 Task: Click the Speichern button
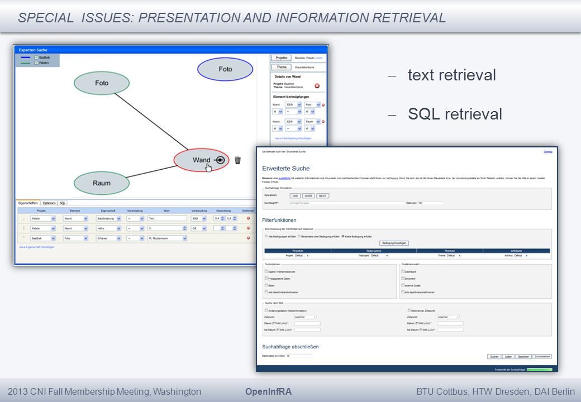[523, 356]
